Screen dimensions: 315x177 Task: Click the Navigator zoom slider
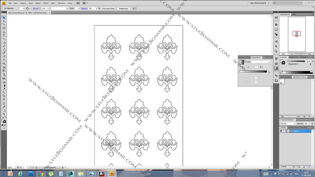tap(301, 54)
